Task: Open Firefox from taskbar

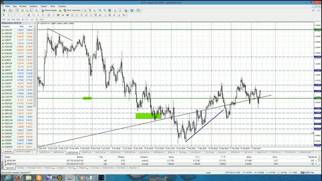Action: click(x=18, y=177)
